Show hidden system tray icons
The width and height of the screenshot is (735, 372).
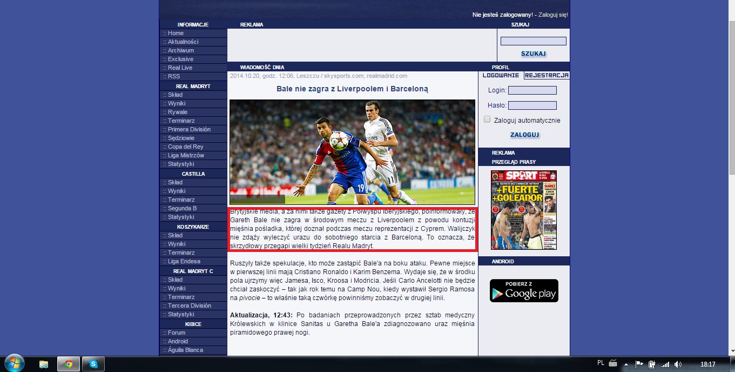pyautogui.click(x=625, y=364)
